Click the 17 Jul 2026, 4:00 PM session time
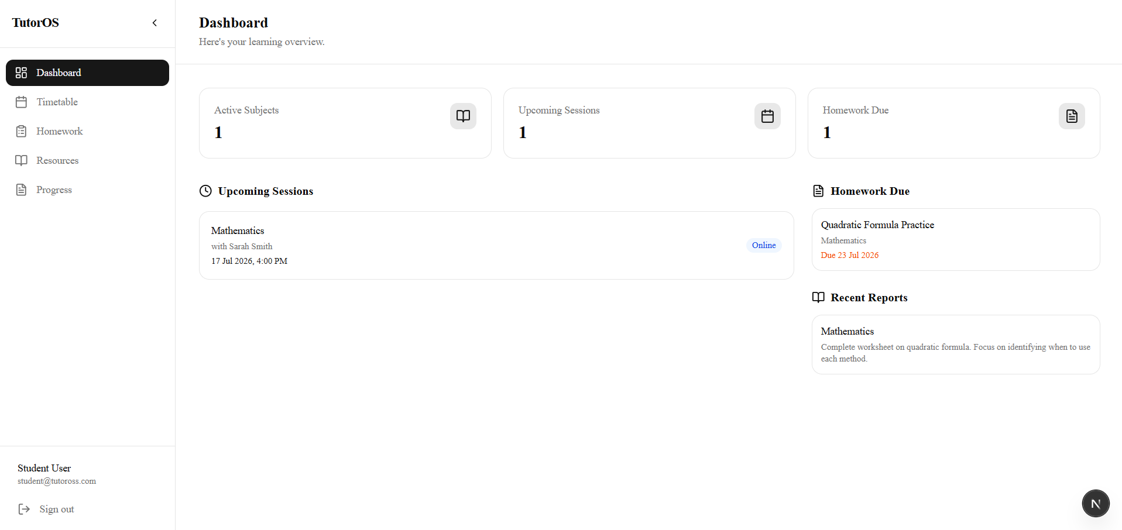This screenshot has height=530, width=1122. coord(249,261)
